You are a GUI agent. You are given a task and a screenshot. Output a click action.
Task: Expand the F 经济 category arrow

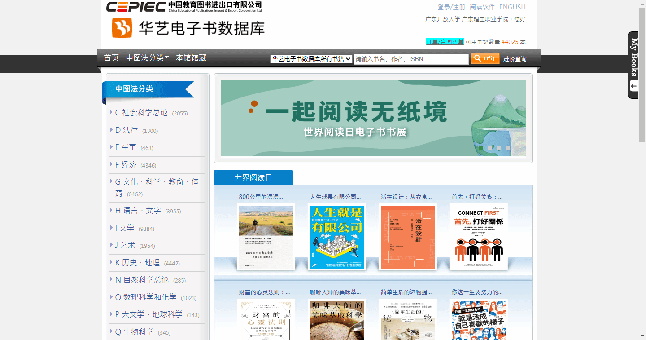coord(111,164)
